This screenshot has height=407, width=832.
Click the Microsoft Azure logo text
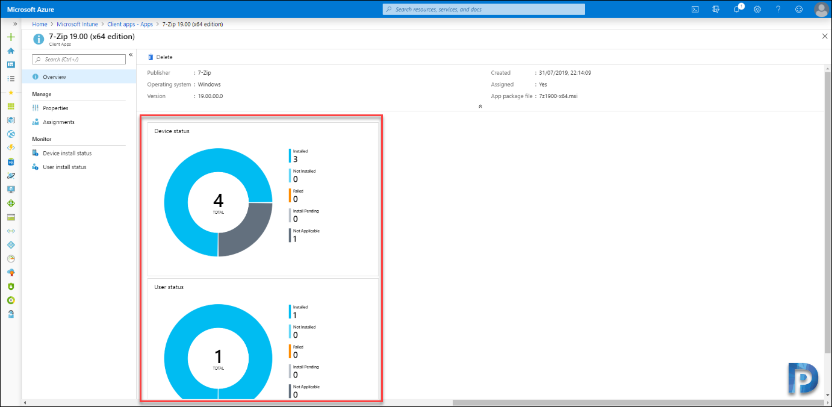click(x=31, y=10)
